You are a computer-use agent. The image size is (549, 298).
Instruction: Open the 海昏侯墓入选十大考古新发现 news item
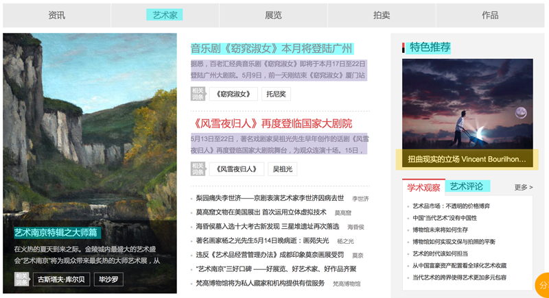268,227
